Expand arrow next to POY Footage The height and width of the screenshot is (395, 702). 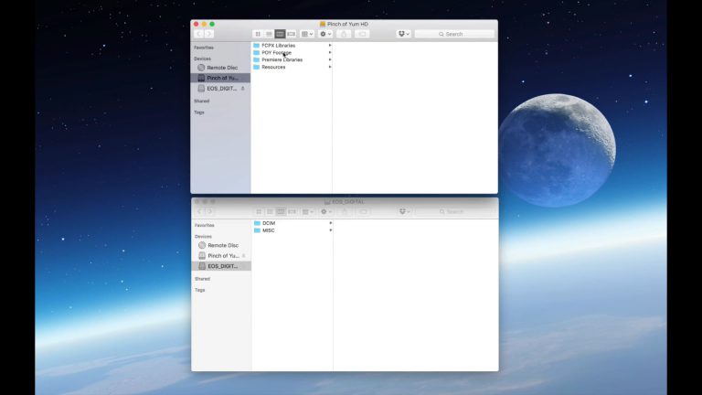click(x=330, y=52)
